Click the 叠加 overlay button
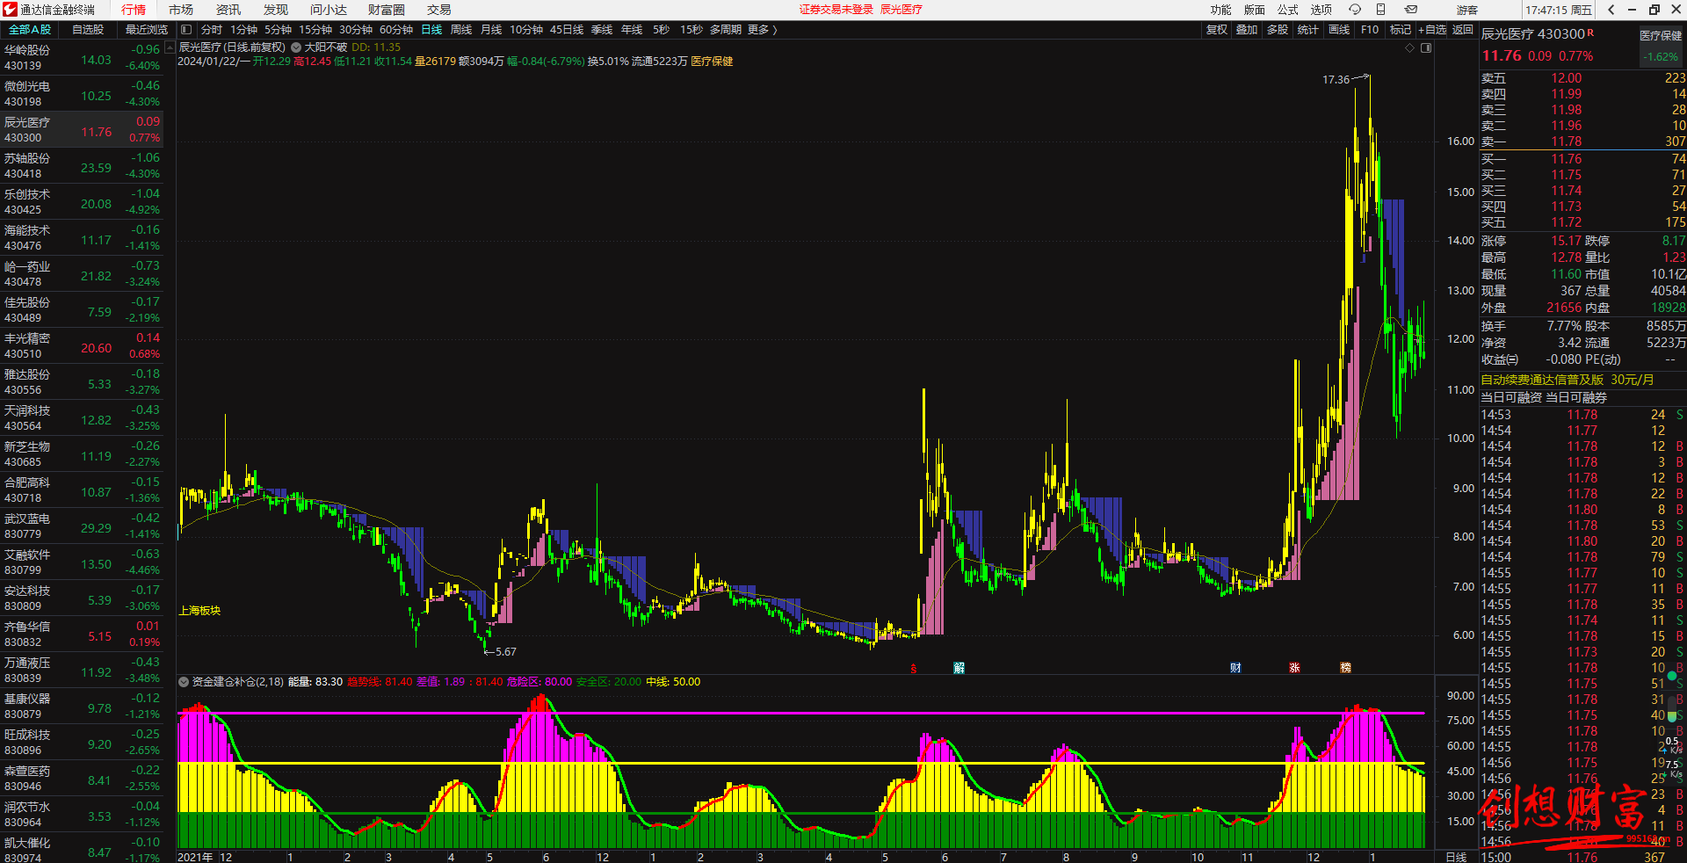 click(1247, 30)
